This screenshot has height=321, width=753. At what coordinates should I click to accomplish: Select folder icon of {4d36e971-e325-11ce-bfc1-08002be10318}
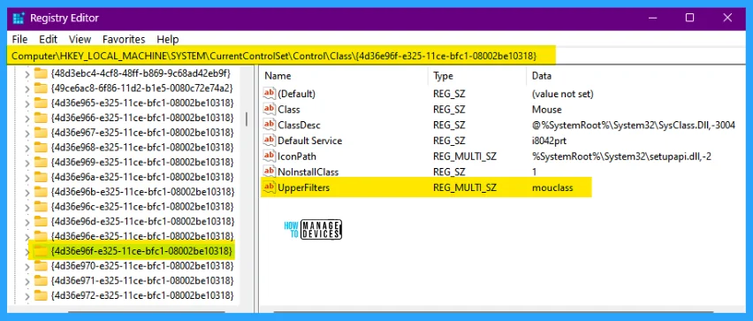coord(41,280)
